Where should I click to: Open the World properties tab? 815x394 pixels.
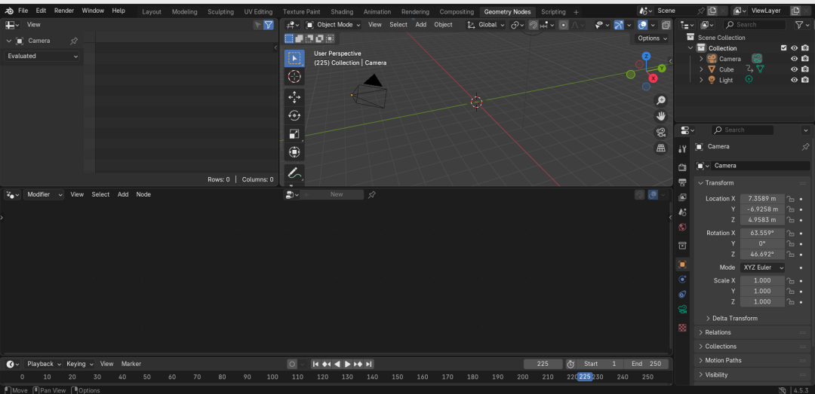coord(682,228)
